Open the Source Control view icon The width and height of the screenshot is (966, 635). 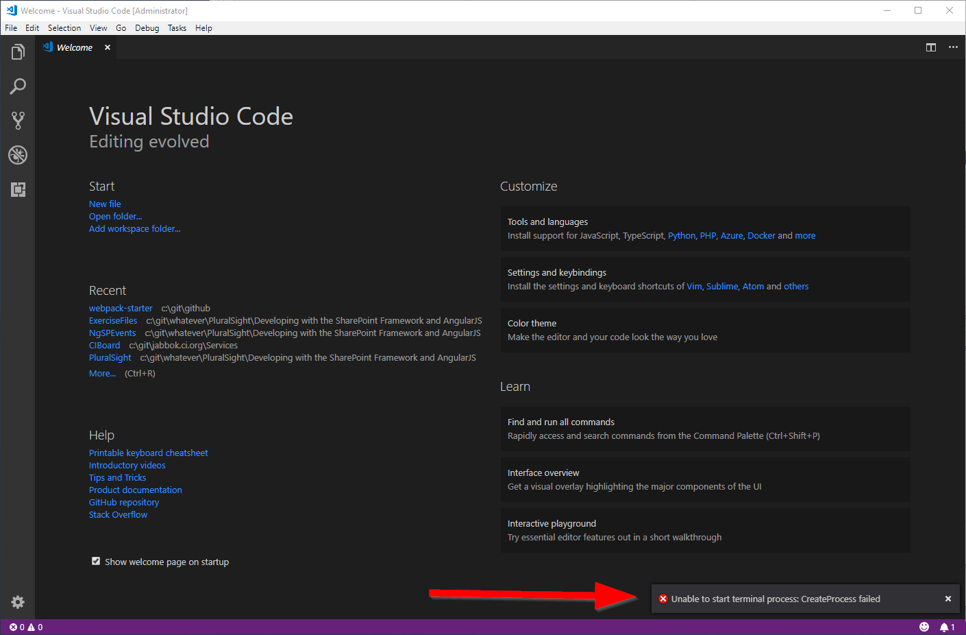pos(18,121)
